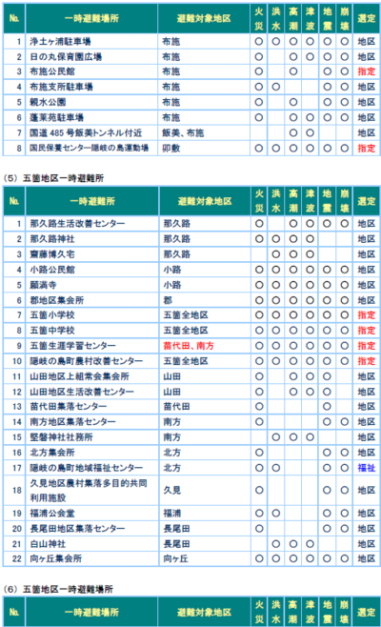
Task: Click the flood (洪水) circle in 福浦公会堂 row
Action: (276, 514)
